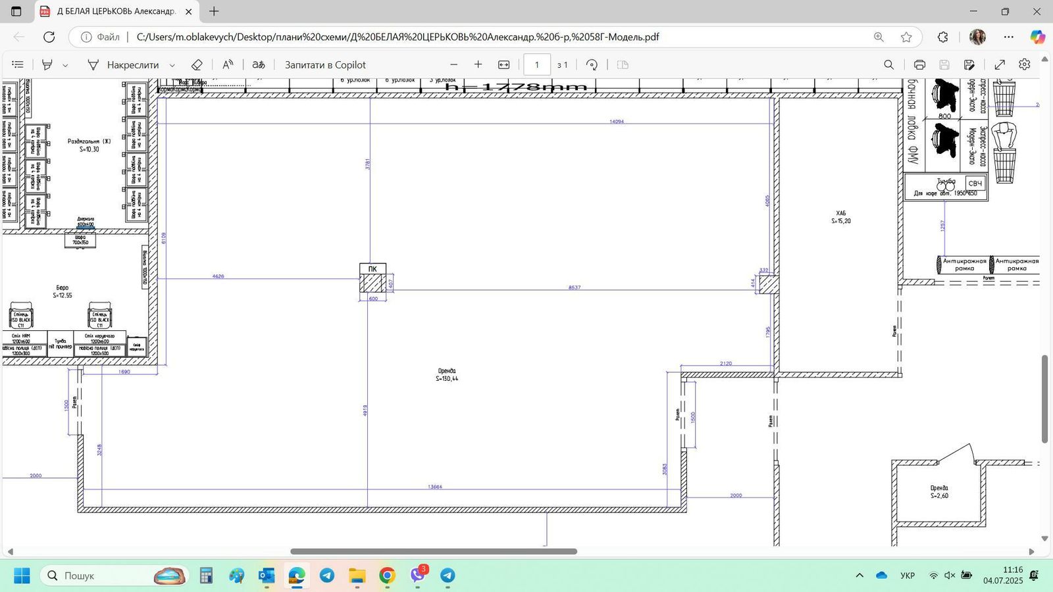The width and height of the screenshot is (1053, 592).
Task: Open the Copilot sidebar
Action: [x=1038, y=37]
